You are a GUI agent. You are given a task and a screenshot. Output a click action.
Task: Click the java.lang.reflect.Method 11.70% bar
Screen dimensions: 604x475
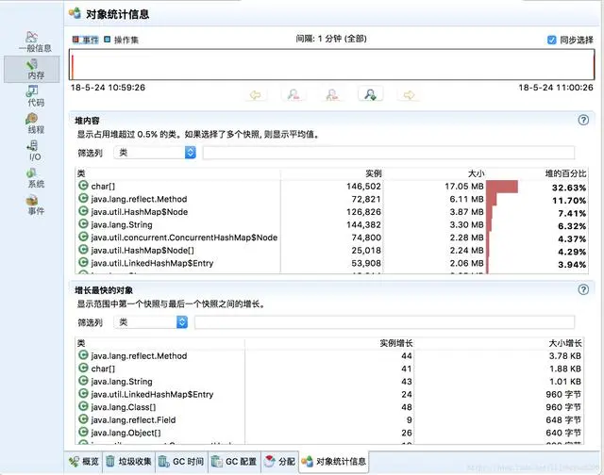[x=492, y=199]
